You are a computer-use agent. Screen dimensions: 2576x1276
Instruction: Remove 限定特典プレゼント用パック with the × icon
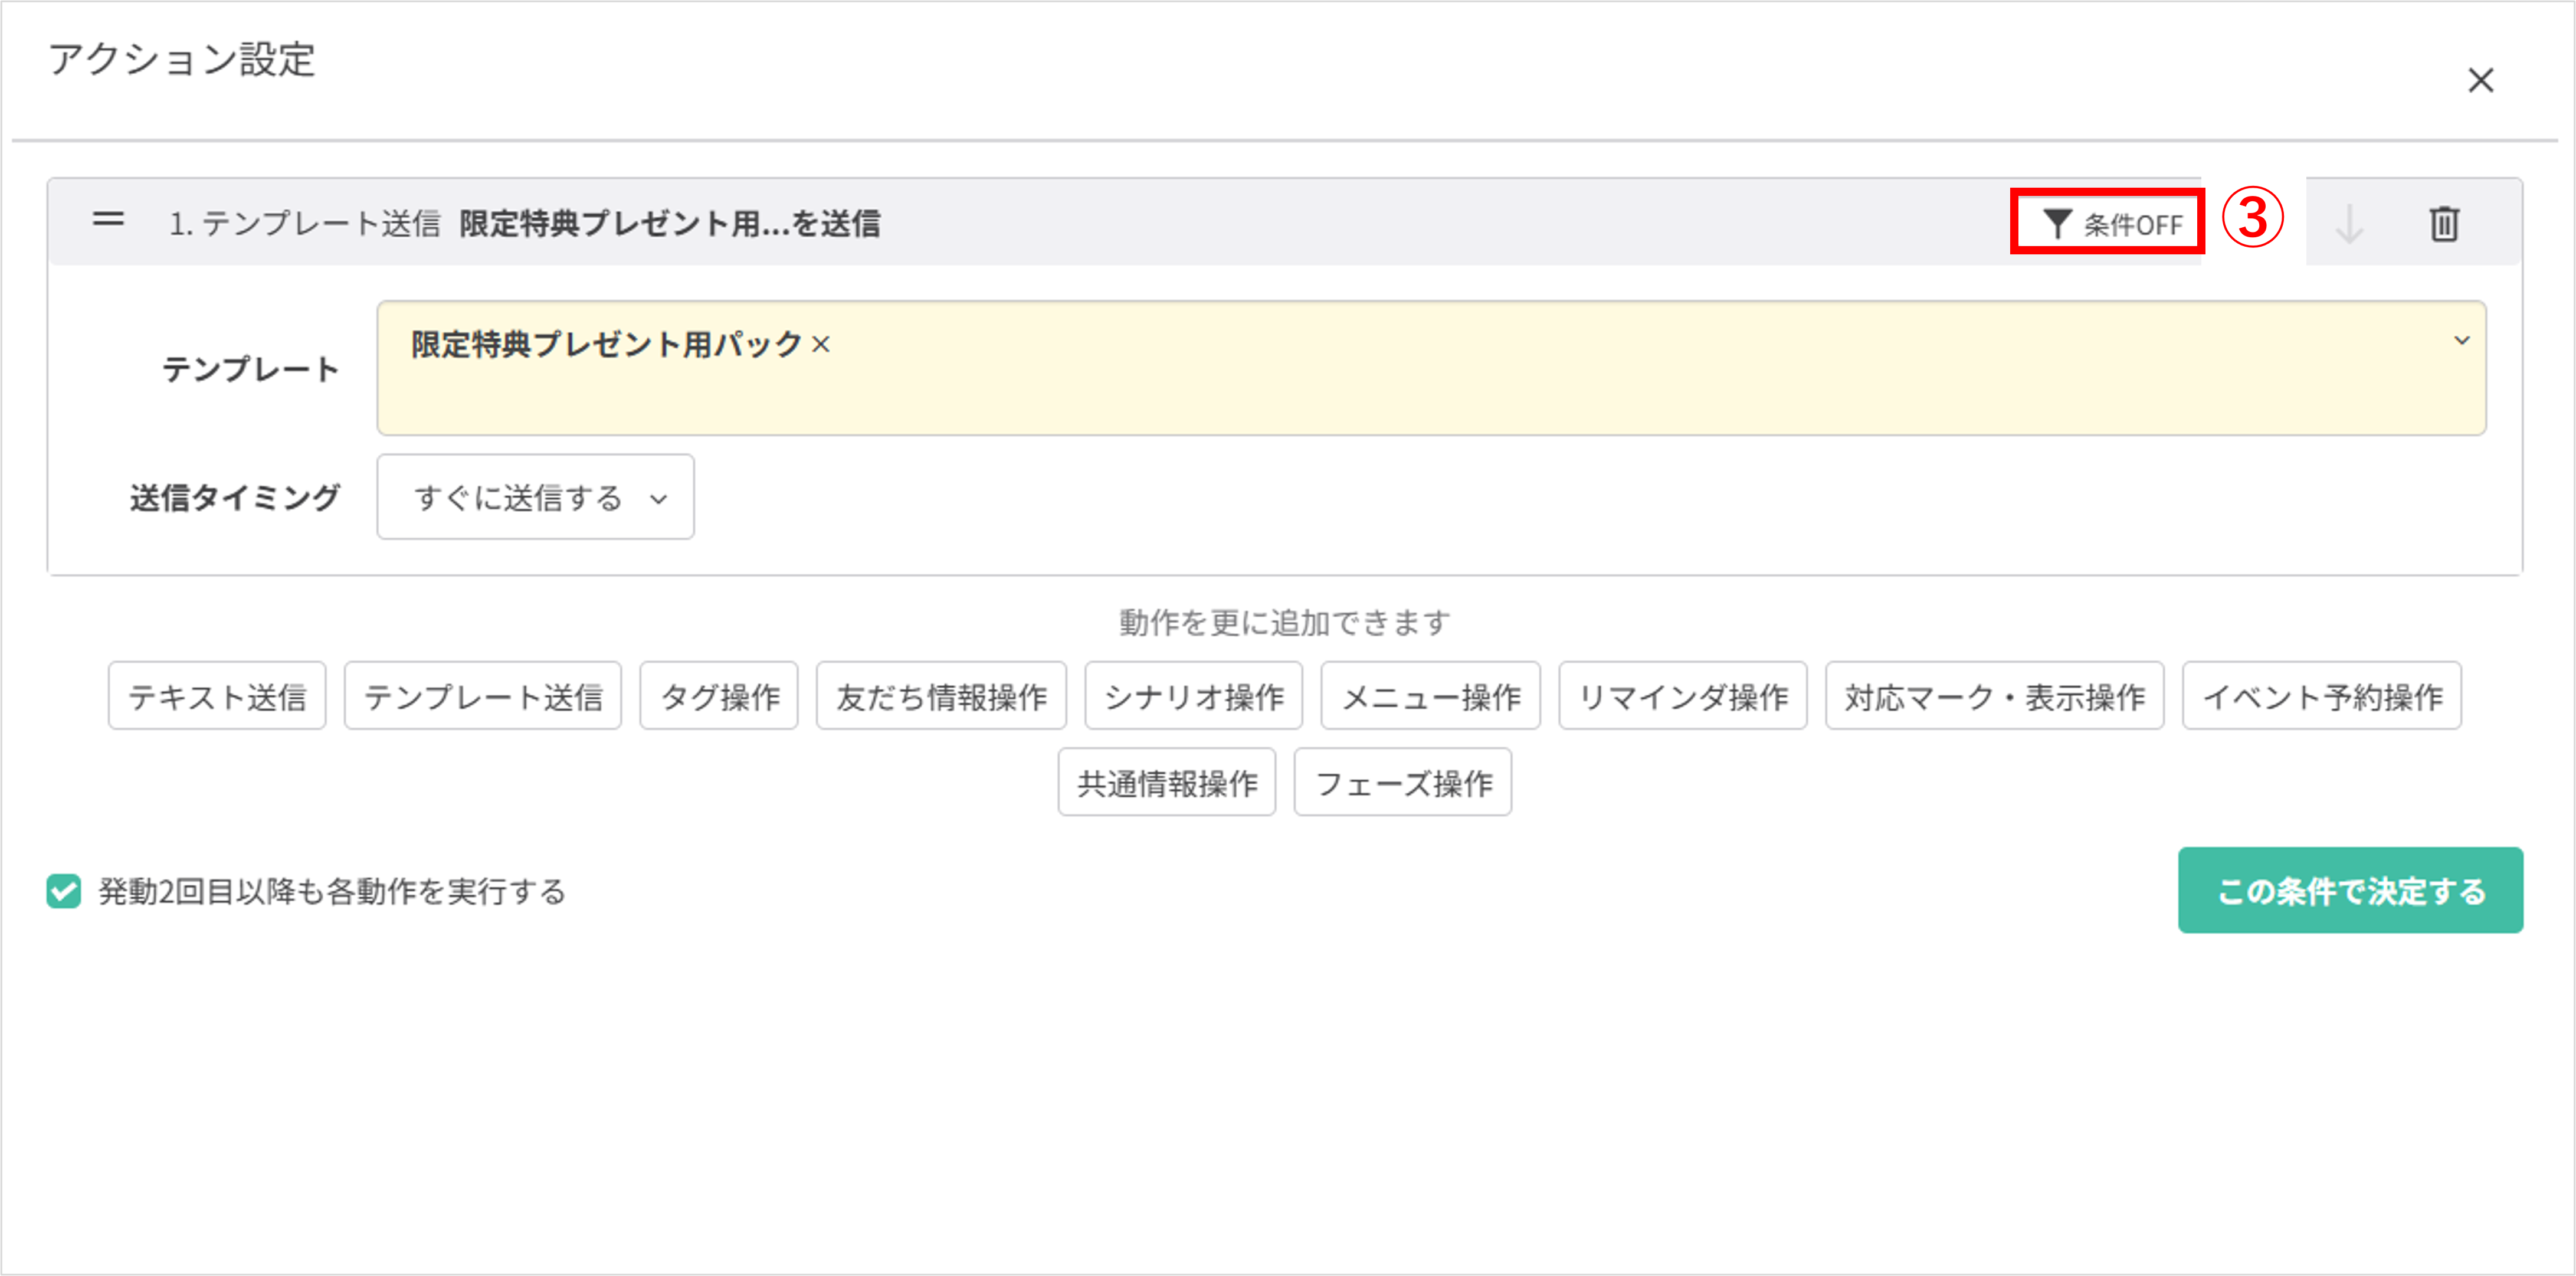(x=822, y=343)
